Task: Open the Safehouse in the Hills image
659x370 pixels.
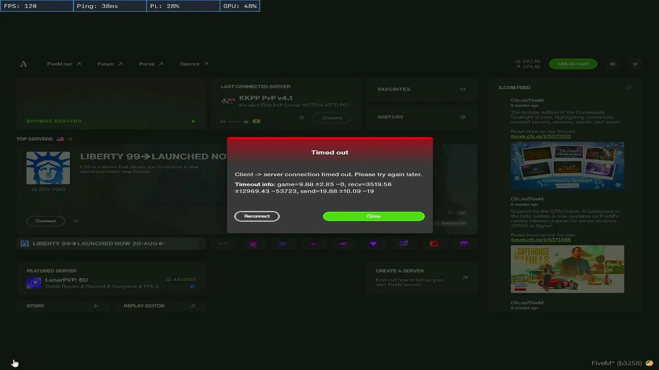Action: coord(567,269)
